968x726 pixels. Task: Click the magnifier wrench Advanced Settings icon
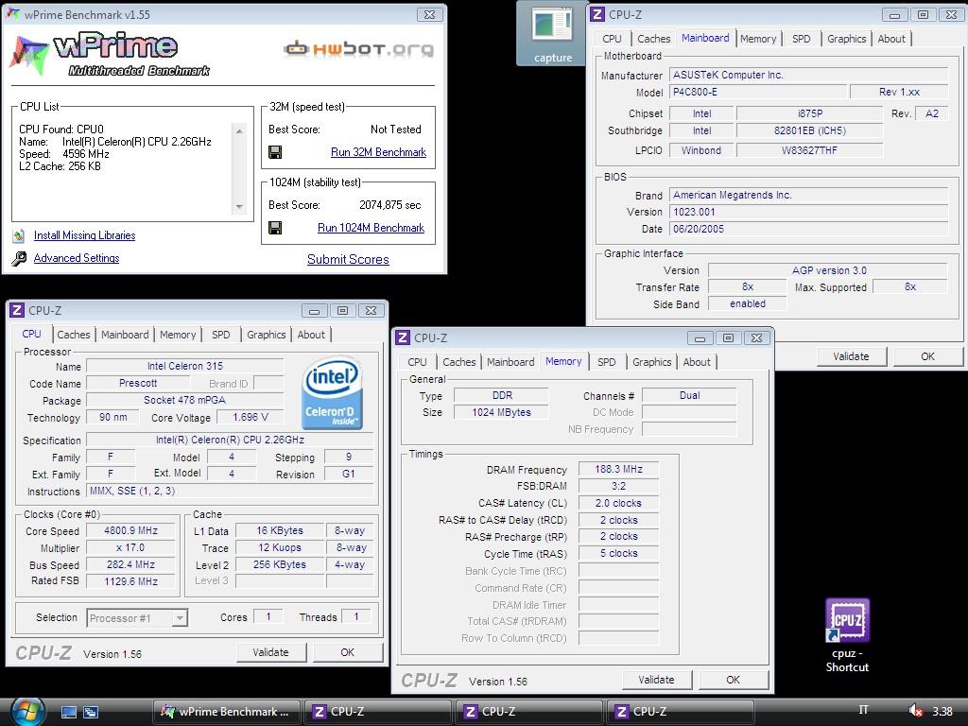click(x=19, y=258)
